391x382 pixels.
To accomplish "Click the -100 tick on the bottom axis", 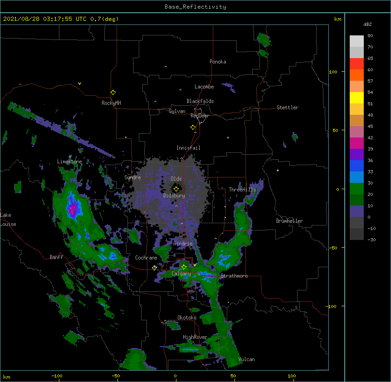I will coord(57,376).
